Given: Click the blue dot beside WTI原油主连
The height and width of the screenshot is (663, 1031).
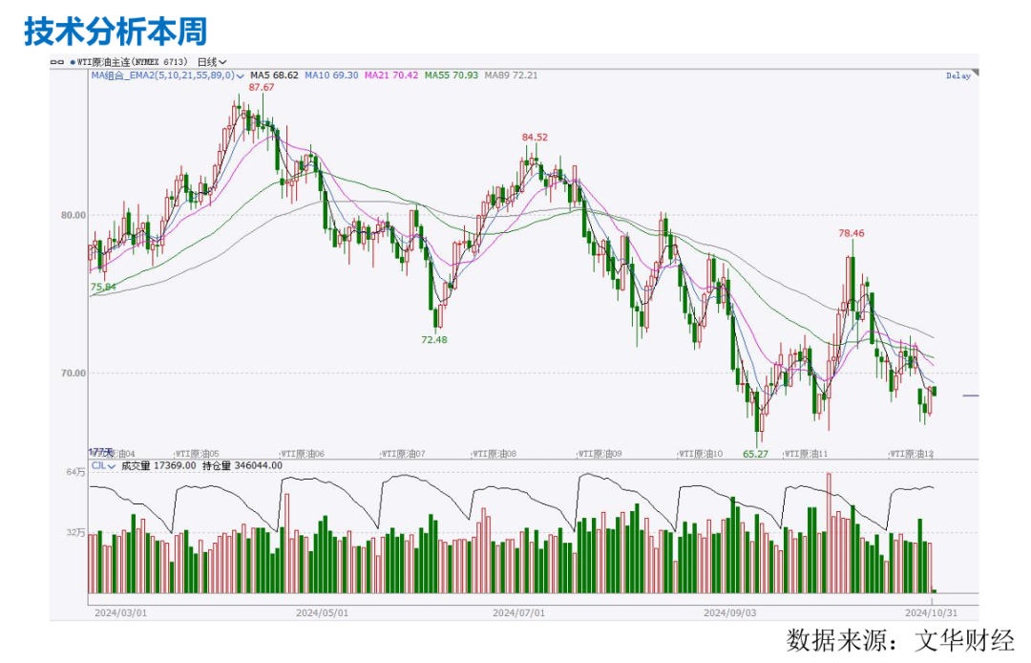Looking at the screenshot, I should click(72, 62).
